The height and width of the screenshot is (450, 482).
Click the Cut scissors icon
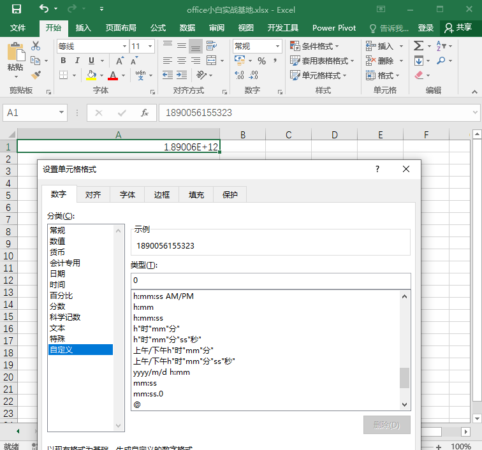[x=36, y=46]
